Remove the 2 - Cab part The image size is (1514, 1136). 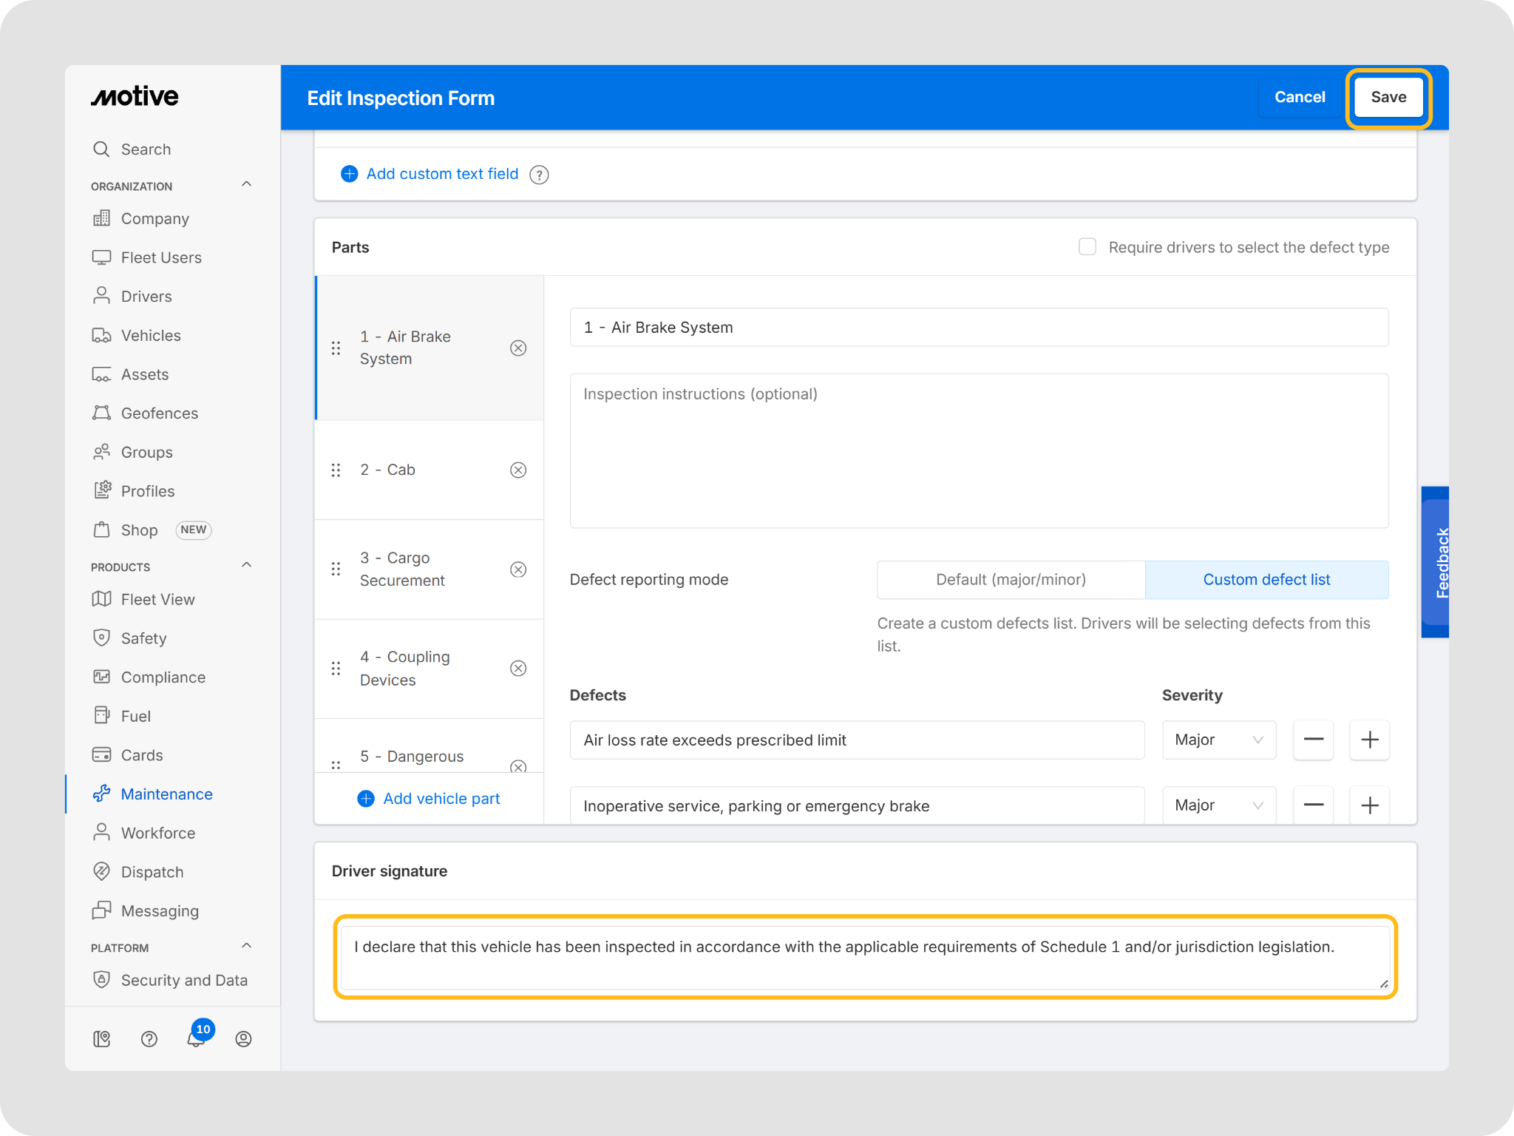point(518,470)
